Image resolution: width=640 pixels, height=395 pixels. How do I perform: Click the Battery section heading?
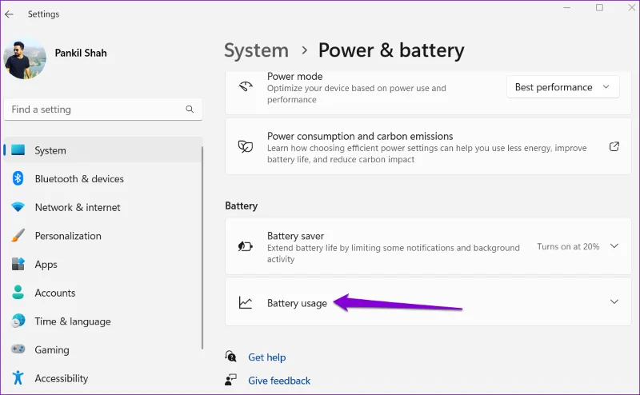click(242, 205)
